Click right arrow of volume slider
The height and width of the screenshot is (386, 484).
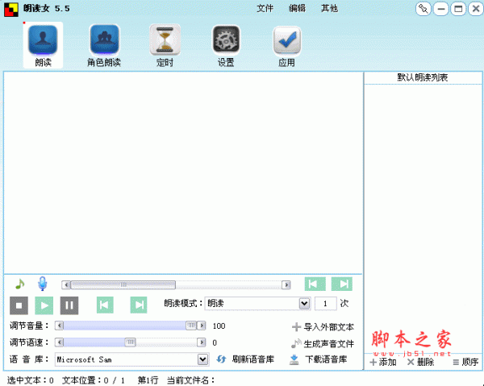[x=202, y=326]
